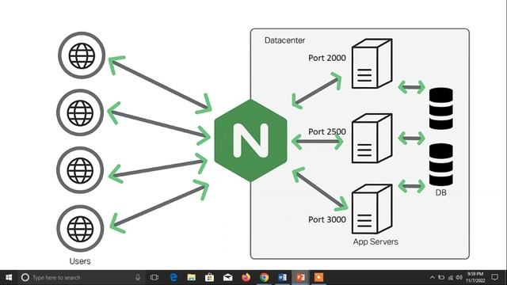Click the Datacenter label
The width and height of the screenshot is (507, 285).
pyautogui.click(x=284, y=40)
